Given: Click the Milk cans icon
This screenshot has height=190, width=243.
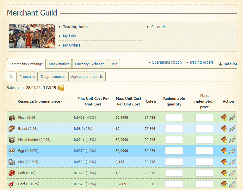Looking at the screenshot, I should click(12, 162).
